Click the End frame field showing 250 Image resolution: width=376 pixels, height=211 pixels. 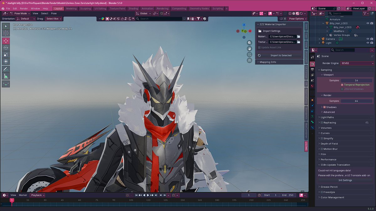coord(288,195)
